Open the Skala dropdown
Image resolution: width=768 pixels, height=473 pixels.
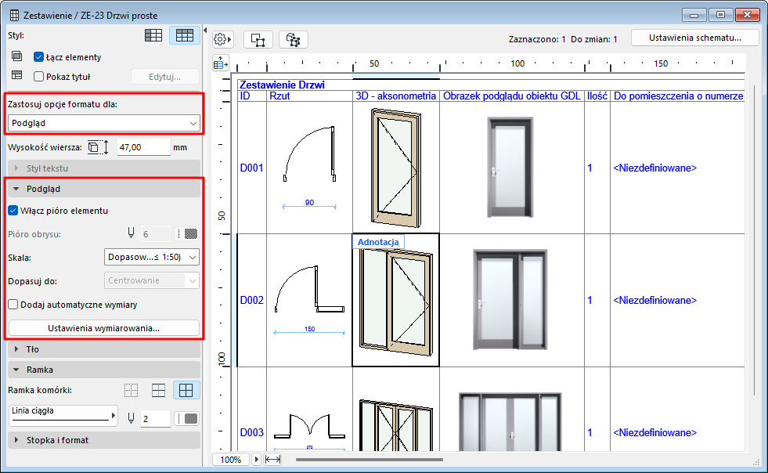[x=151, y=257]
